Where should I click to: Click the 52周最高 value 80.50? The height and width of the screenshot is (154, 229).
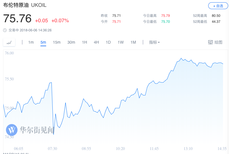(x=216, y=15)
